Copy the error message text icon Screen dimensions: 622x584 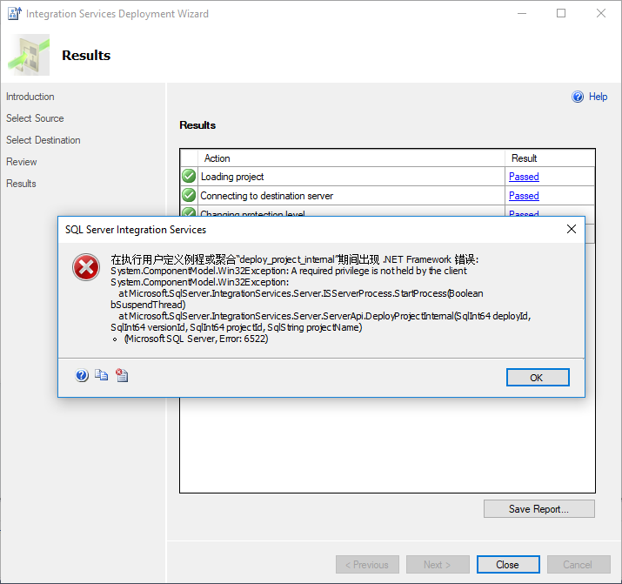(x=102, y=375)
